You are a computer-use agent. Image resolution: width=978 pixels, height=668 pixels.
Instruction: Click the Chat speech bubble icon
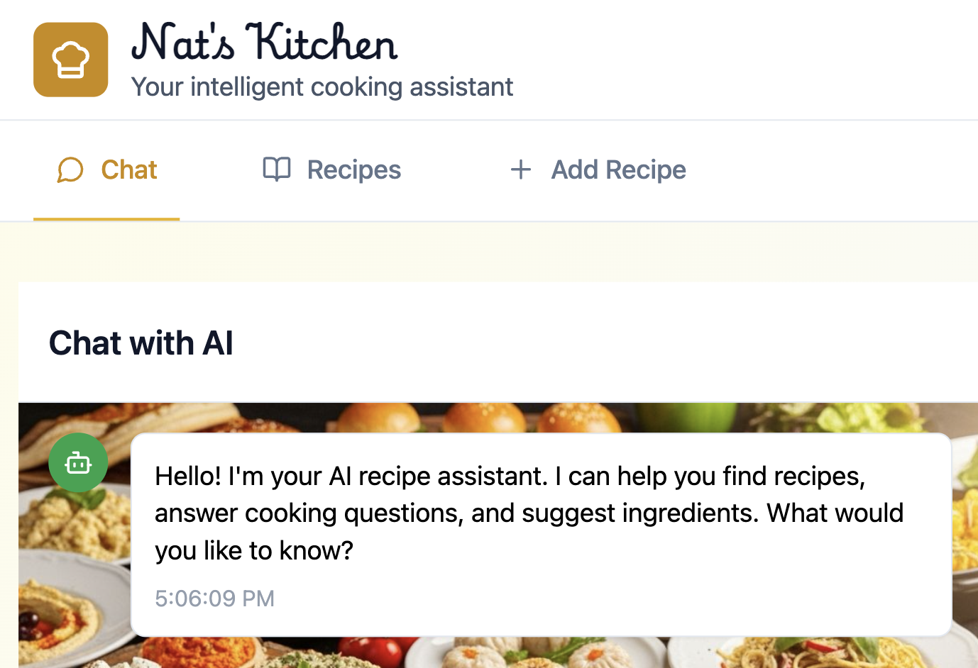[70, 170]
